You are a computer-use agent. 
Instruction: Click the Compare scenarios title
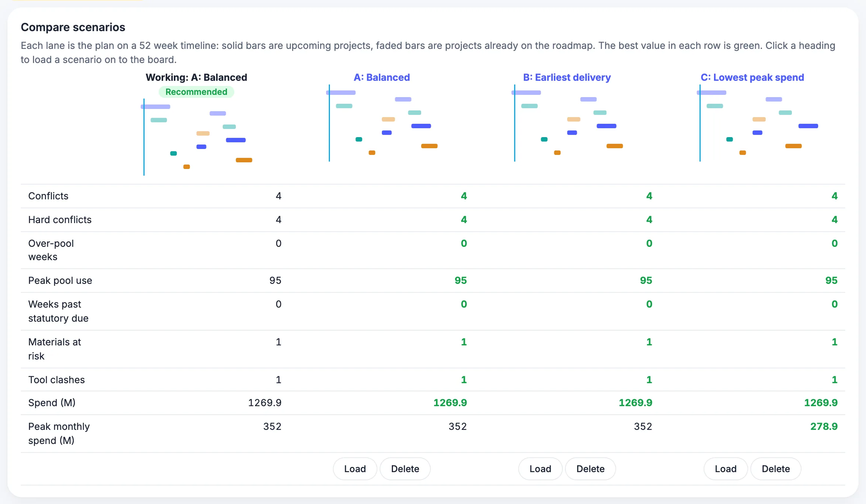pyautogui.click(x=73, y=27)
